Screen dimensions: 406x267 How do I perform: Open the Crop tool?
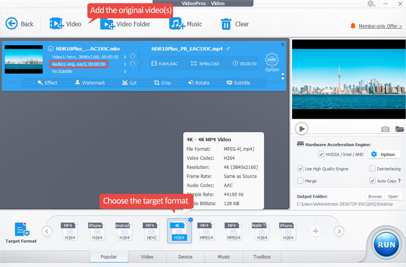pyautogui.click(x=162, y=83)
